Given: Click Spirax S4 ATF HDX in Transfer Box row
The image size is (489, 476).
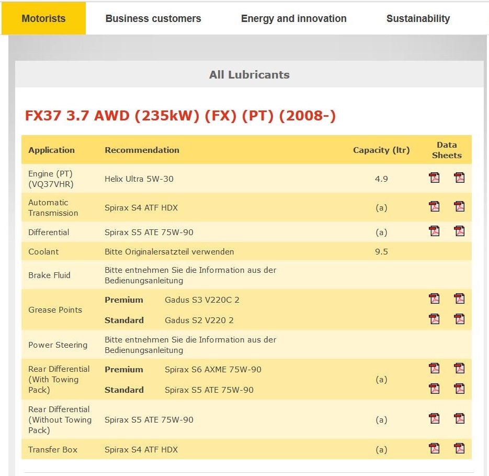Looking at the screenshot, I should tap(141, 449).
